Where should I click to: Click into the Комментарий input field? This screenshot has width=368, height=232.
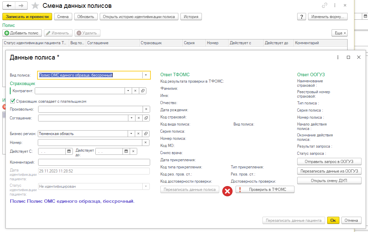pyautogui.click(x=94, y=162)
